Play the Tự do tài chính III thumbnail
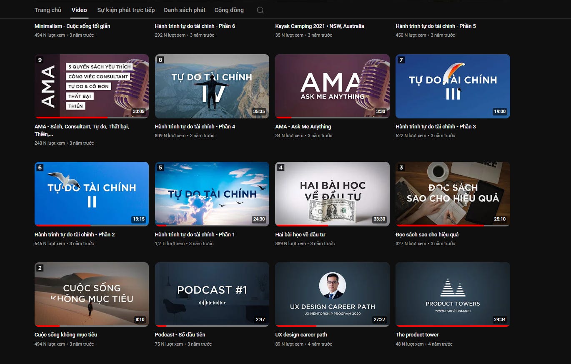The width and height of the screenshot is (571, 364). click(453, 86)
